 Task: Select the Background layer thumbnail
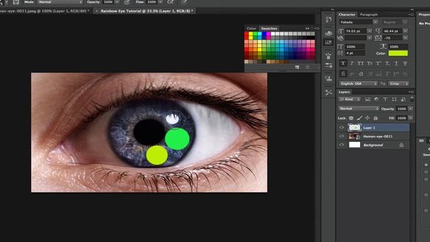click(x=355, y=145)
